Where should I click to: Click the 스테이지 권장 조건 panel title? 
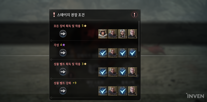point(71,15)
